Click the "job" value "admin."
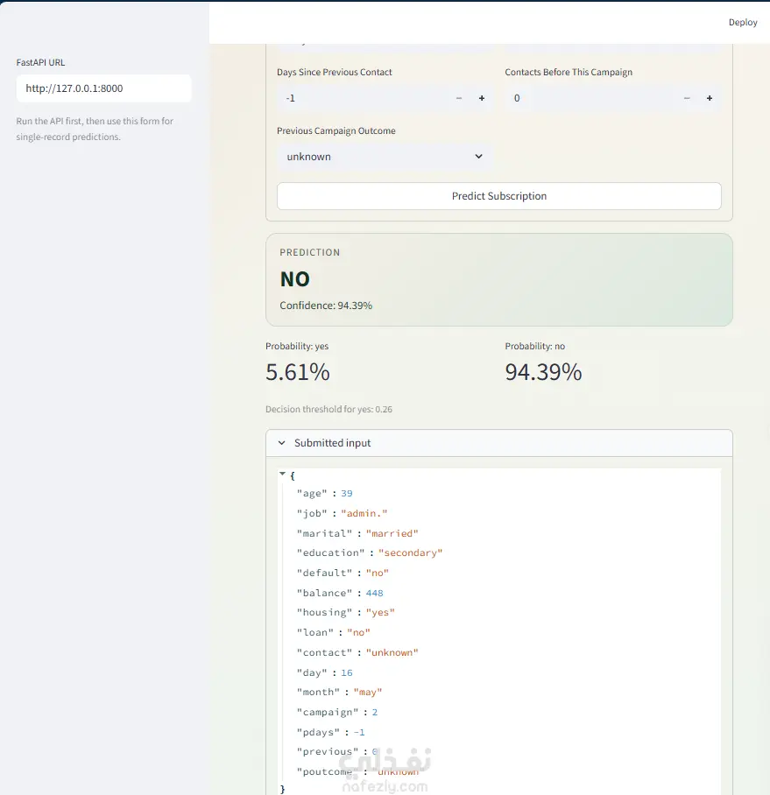 [364, 514]
